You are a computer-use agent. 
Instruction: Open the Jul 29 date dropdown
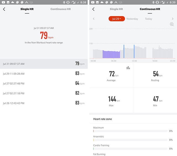[x=117, y=19]
